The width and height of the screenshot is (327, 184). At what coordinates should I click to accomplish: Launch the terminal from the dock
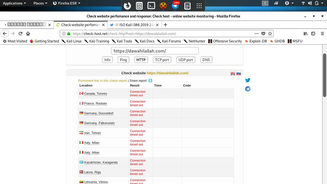click(151, 5)
